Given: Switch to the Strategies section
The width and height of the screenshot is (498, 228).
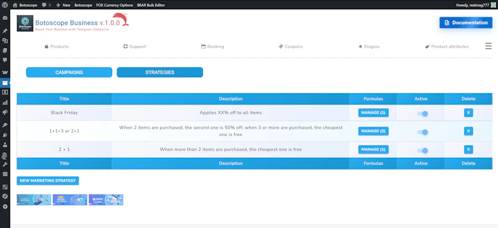Looking at the screenshot, I should coord(160,72).
